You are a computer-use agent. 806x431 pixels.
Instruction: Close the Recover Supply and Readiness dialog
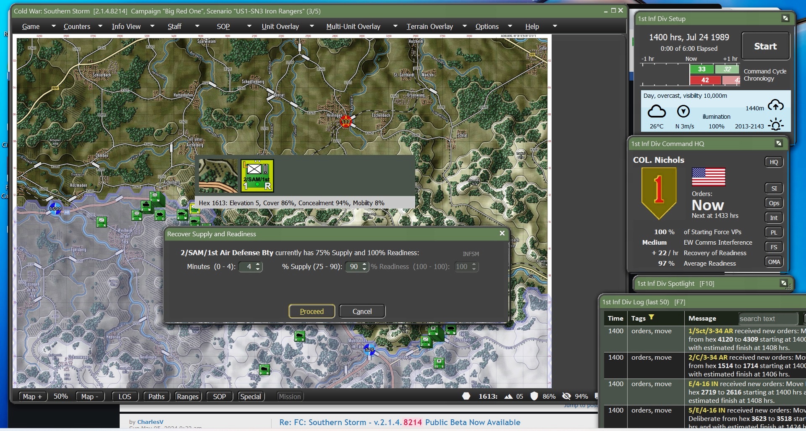coord(502,233)
